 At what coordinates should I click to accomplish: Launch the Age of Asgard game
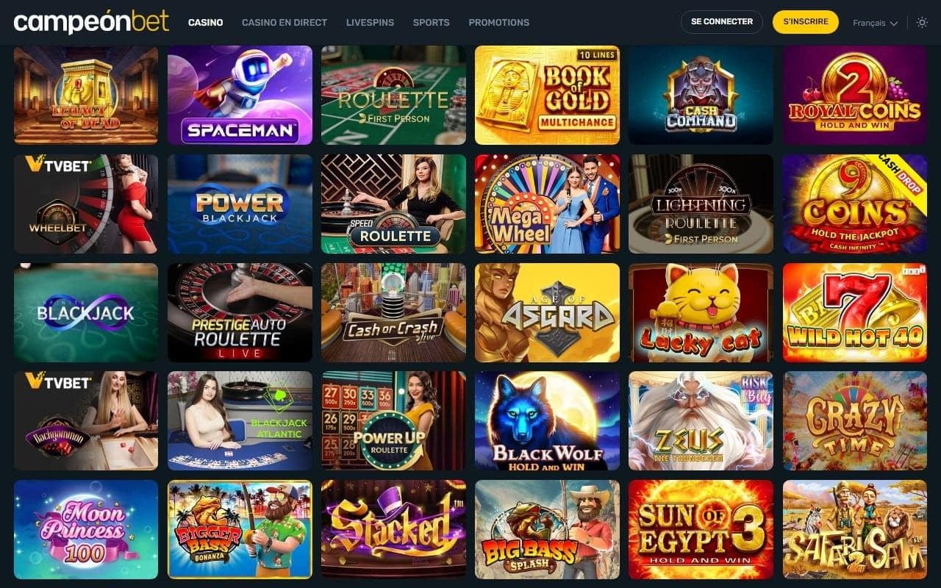point(547,312)
